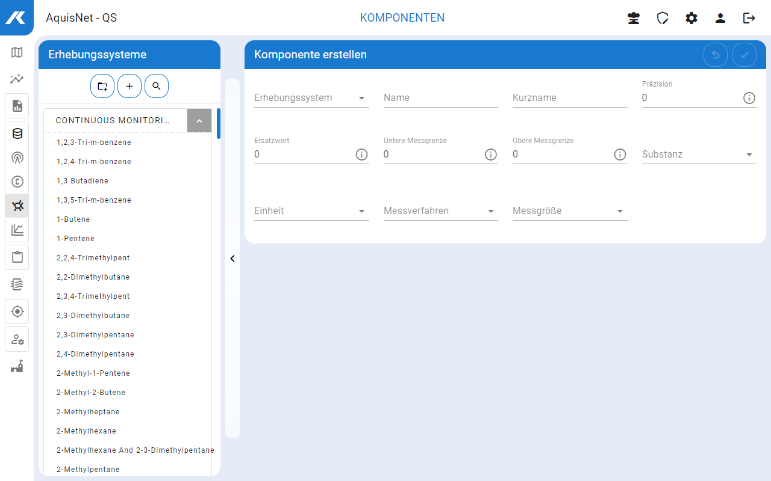Click the database icon in sidebar

pyautogui.click(x=17, y=133)
